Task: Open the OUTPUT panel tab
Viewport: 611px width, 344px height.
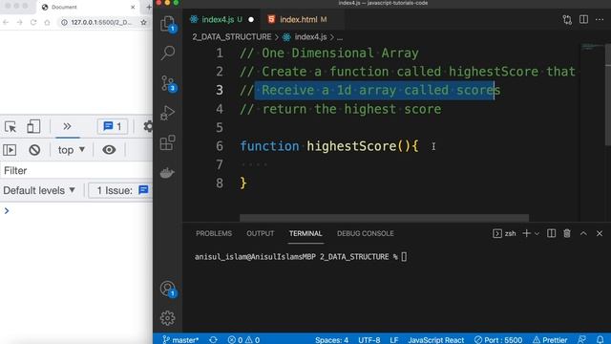Action: (261, 233)
